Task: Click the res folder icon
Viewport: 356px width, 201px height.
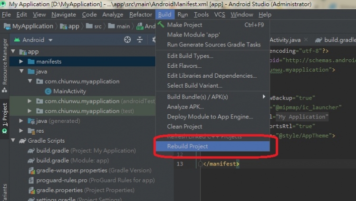Action: coord(31,131)
